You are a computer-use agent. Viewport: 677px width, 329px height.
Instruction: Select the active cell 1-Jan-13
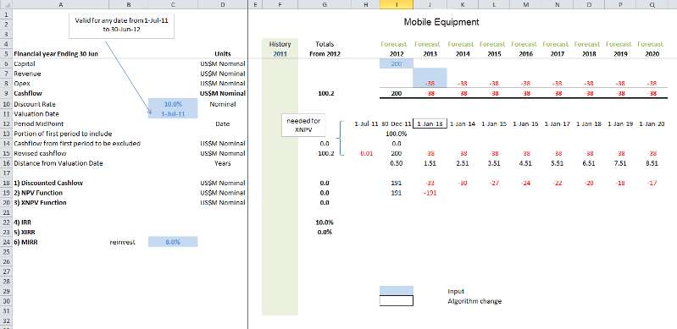click(x=430, y=123)
